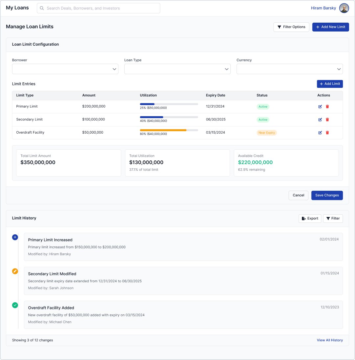Viewport: 355px width, 360px height.
Task: Click the Showing 3 of 12 changes text
Action: [33, 340]
